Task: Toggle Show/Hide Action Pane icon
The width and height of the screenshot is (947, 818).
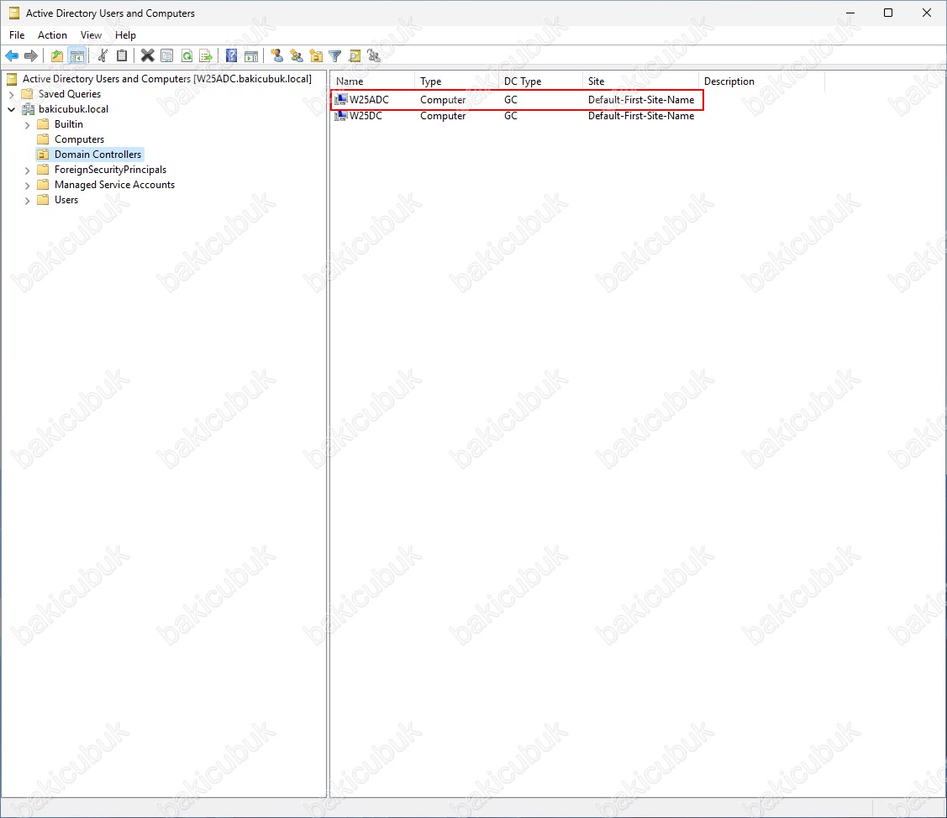Action: [251, 56]
